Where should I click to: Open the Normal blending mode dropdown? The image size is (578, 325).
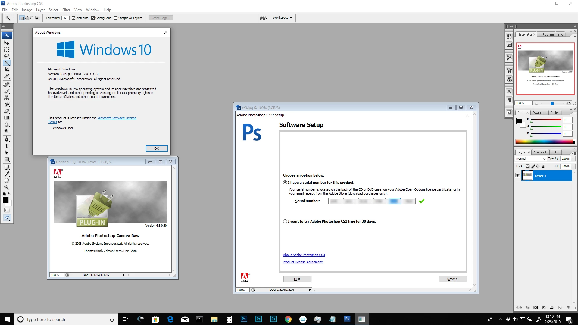click(x=530, y=159)
